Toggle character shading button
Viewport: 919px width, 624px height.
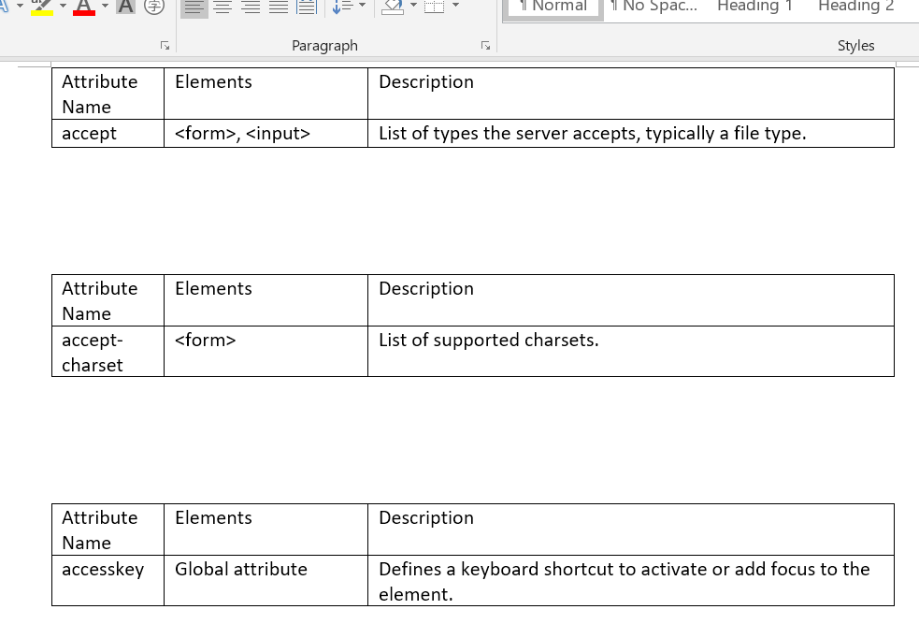click(125, 7)
